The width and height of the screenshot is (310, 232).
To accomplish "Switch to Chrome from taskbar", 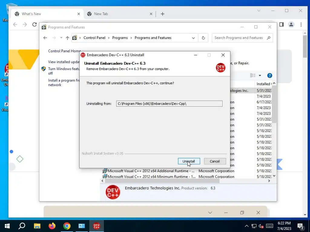I will [x=67, y=226].
